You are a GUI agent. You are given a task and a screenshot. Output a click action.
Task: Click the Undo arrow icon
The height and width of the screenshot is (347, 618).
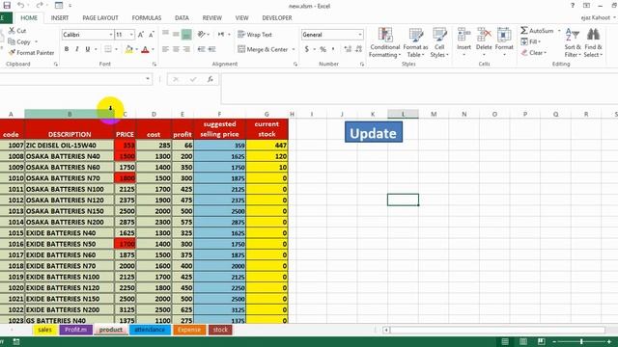21,5
